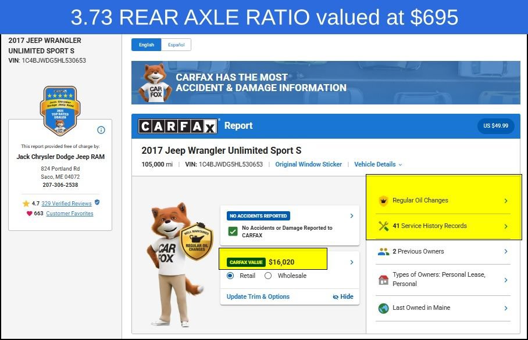Click the 105,000 mi mileage text
528x340 pixels.
157,164
